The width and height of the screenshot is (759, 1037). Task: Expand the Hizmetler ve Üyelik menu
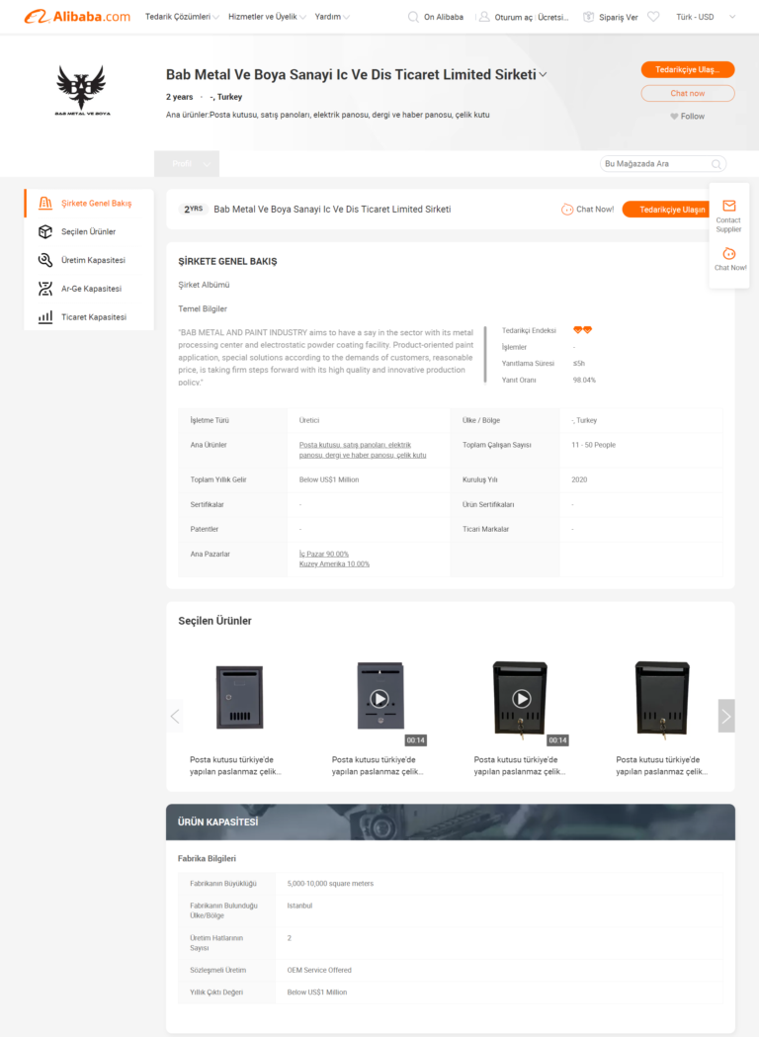click(267, 17)
